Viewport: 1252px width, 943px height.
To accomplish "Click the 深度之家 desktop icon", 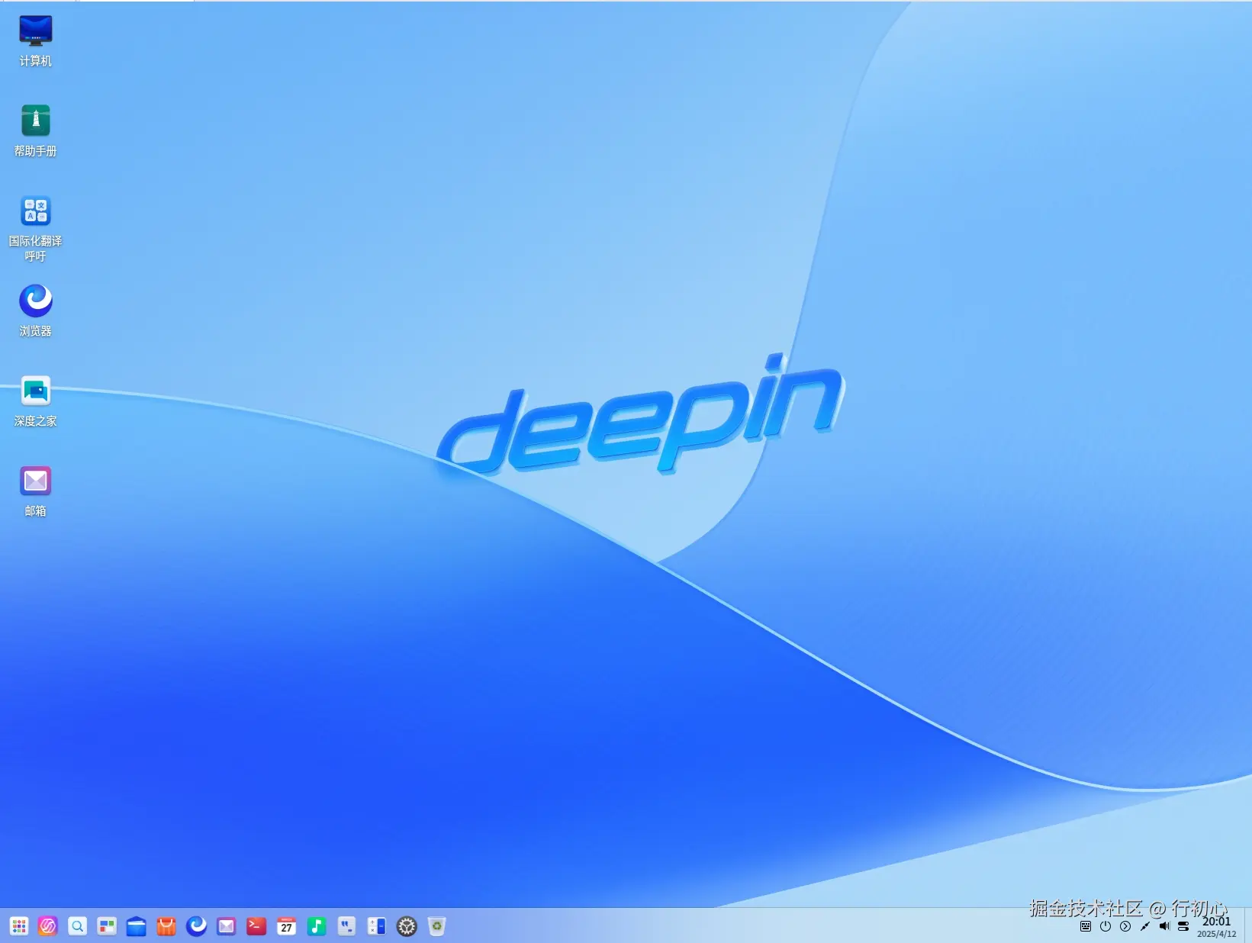I will [35, 401].
